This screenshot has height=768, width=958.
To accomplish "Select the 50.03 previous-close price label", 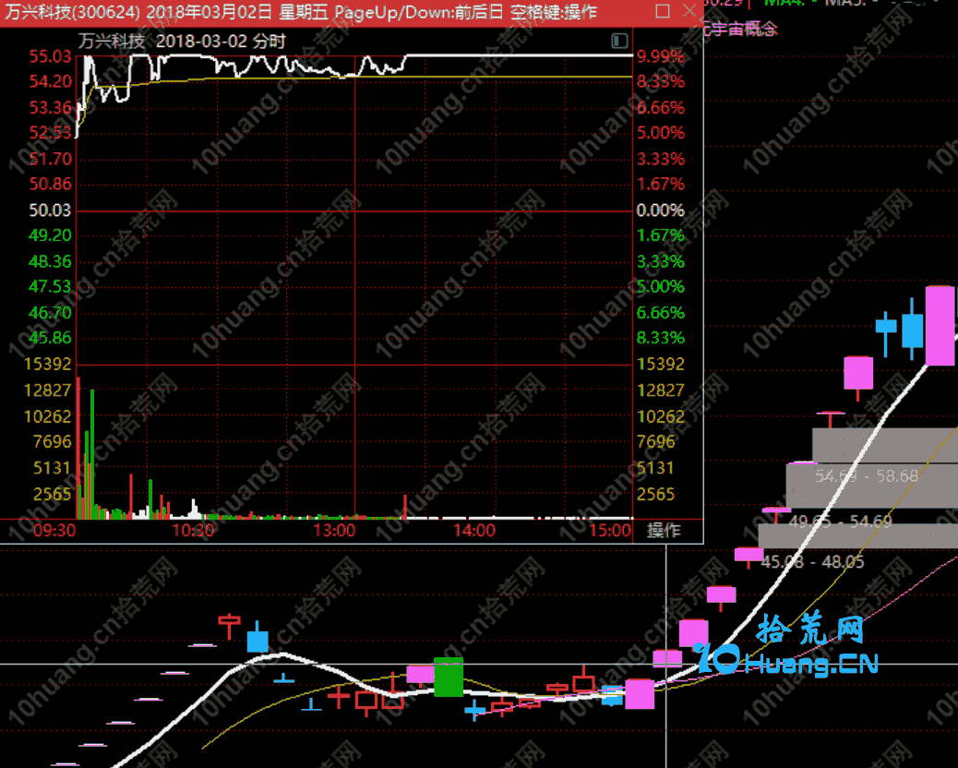I will (50, 210).
